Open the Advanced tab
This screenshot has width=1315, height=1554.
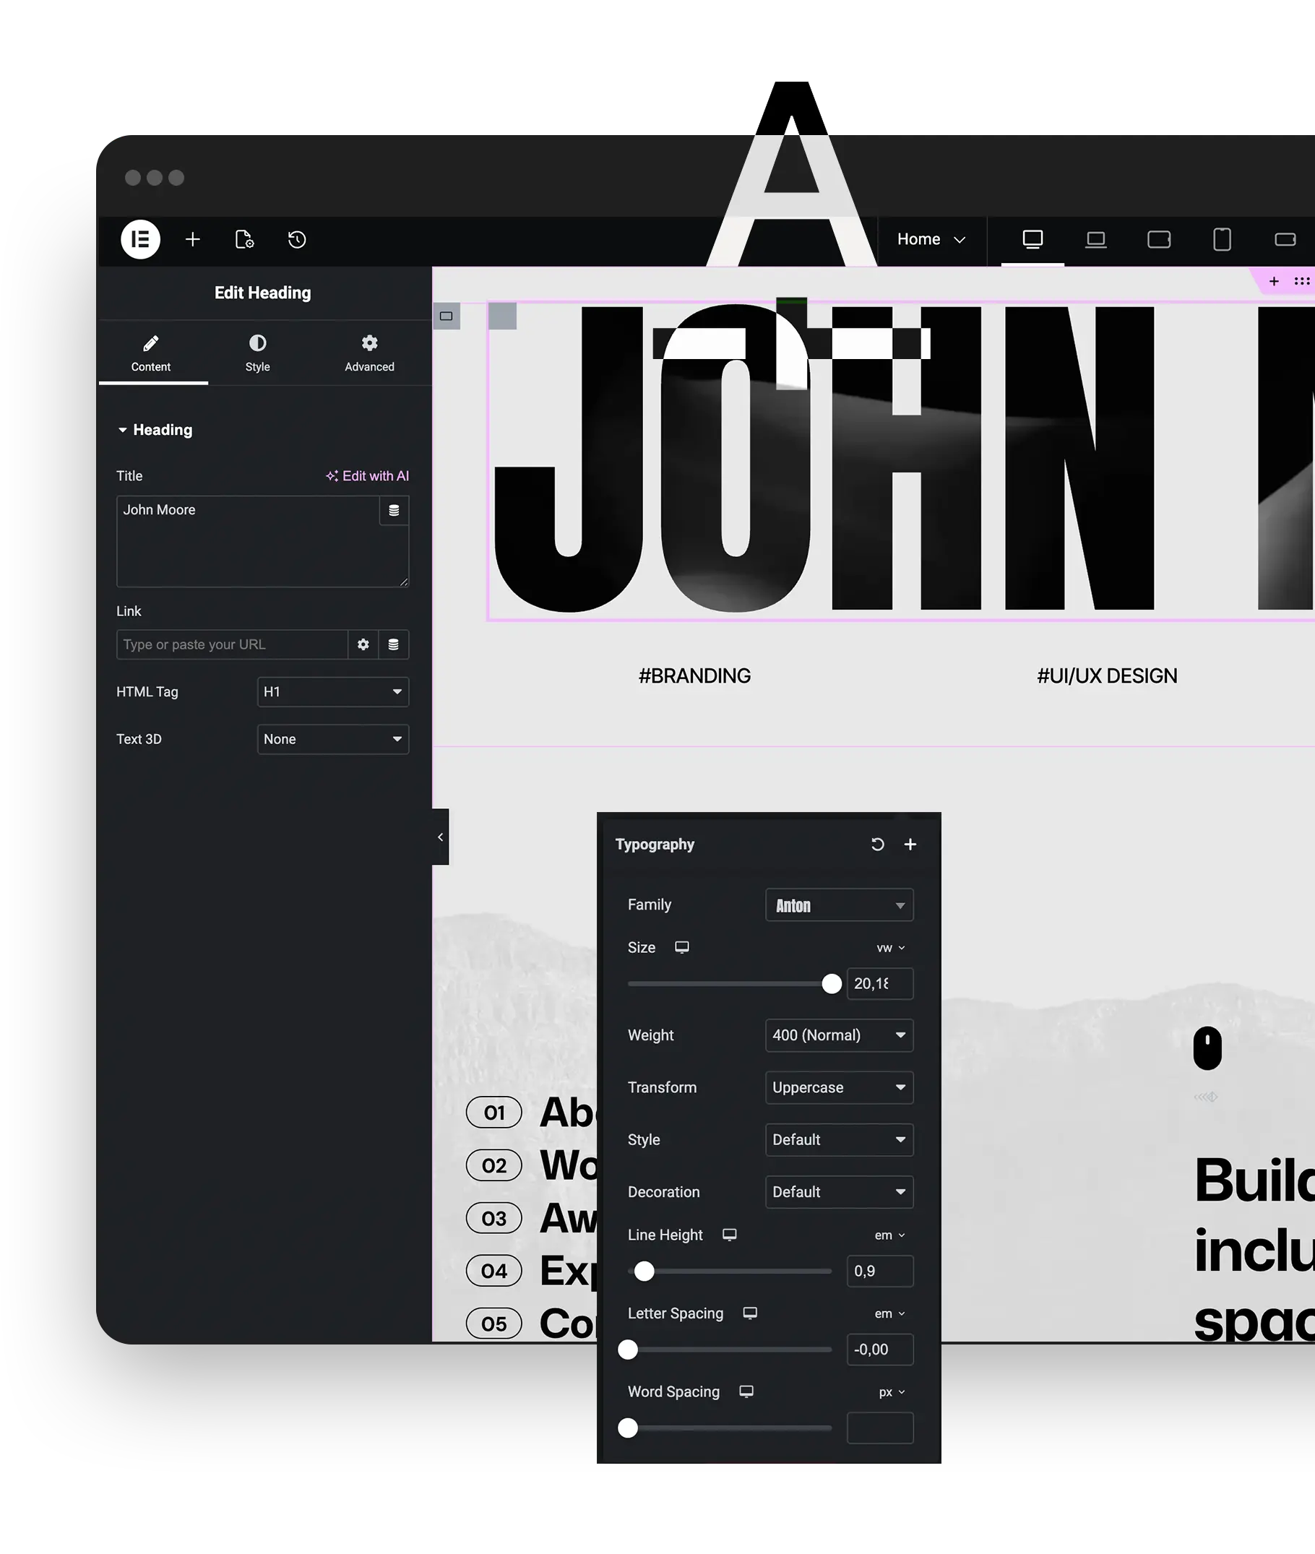click(x=369, y=353)
